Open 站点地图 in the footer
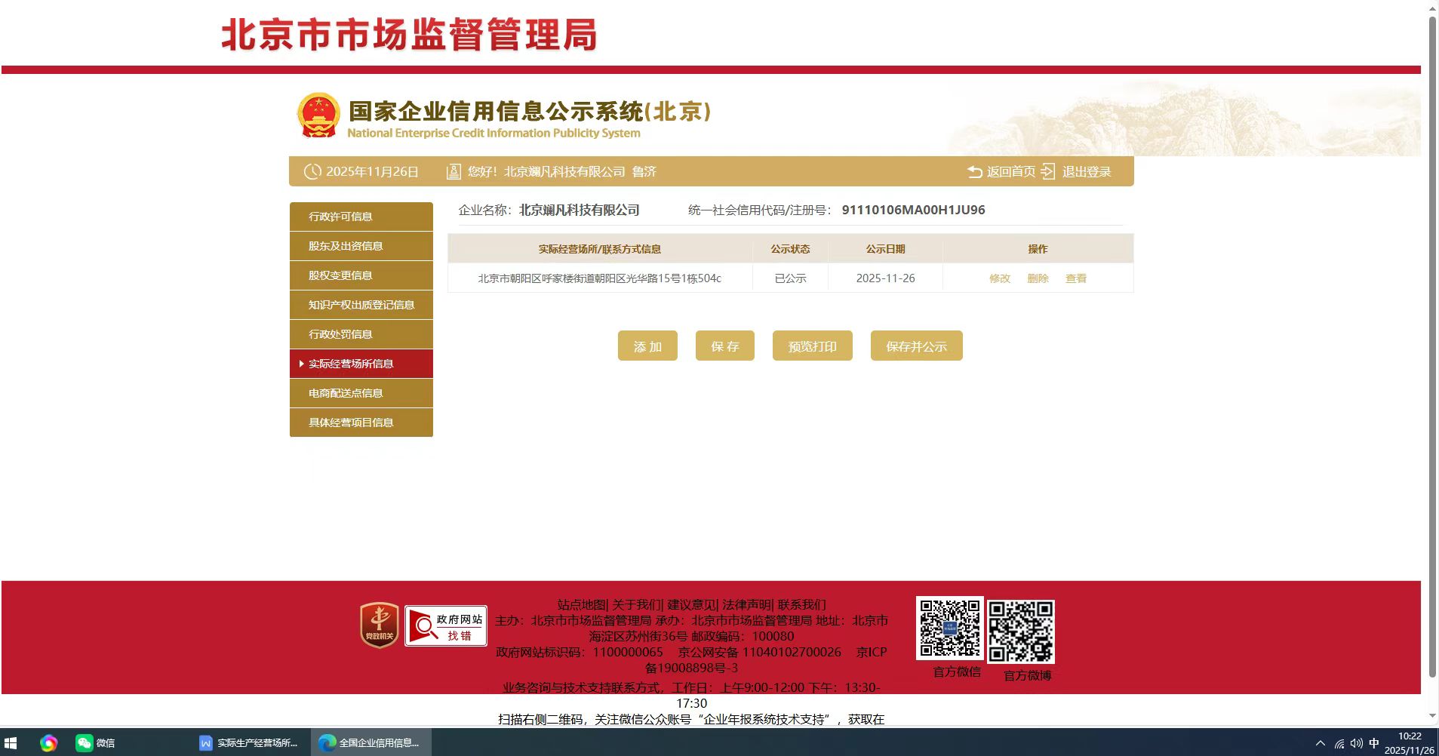This screenshot has width=1439, height=756. (582, 604)
